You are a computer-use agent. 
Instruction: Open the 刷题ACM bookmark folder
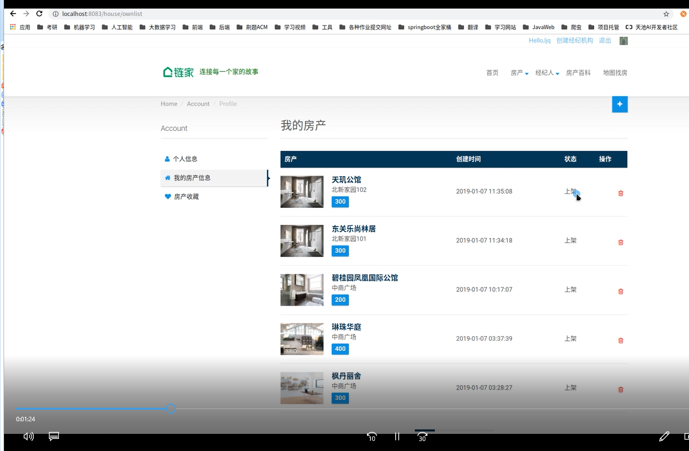252,27
